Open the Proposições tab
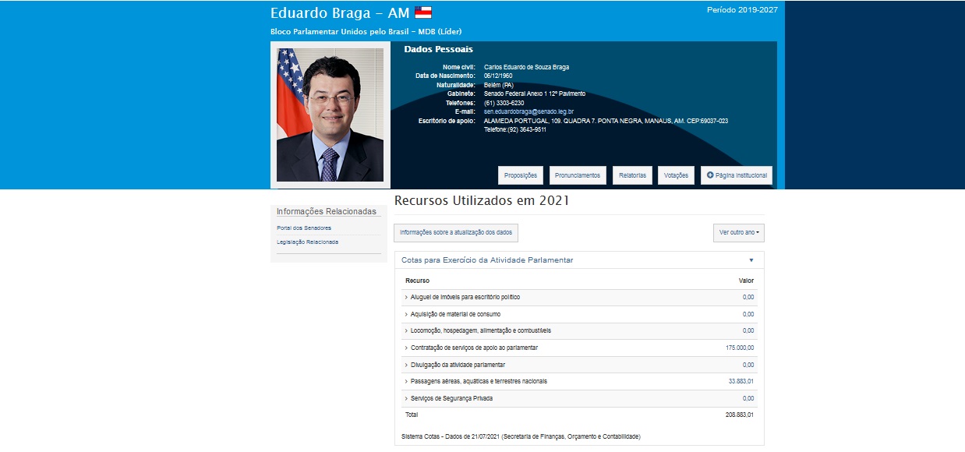The image size is (965, 452). pyautogui.click(x=521, y=175)
